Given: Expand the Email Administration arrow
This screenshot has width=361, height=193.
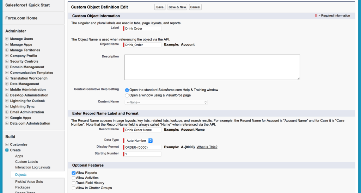Looking at the screenshot, I should point(7,112).
